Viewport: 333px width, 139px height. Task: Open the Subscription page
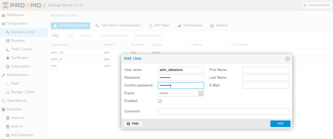pos(20,66)
